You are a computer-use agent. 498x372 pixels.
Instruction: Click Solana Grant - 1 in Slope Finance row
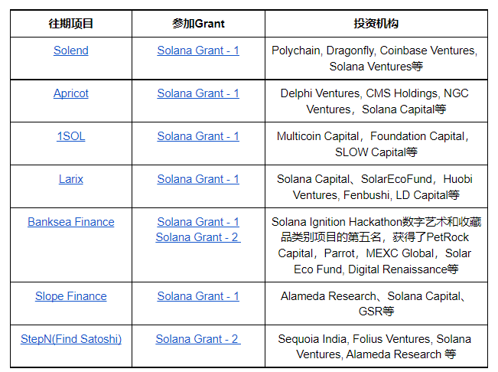pos(198,296)
